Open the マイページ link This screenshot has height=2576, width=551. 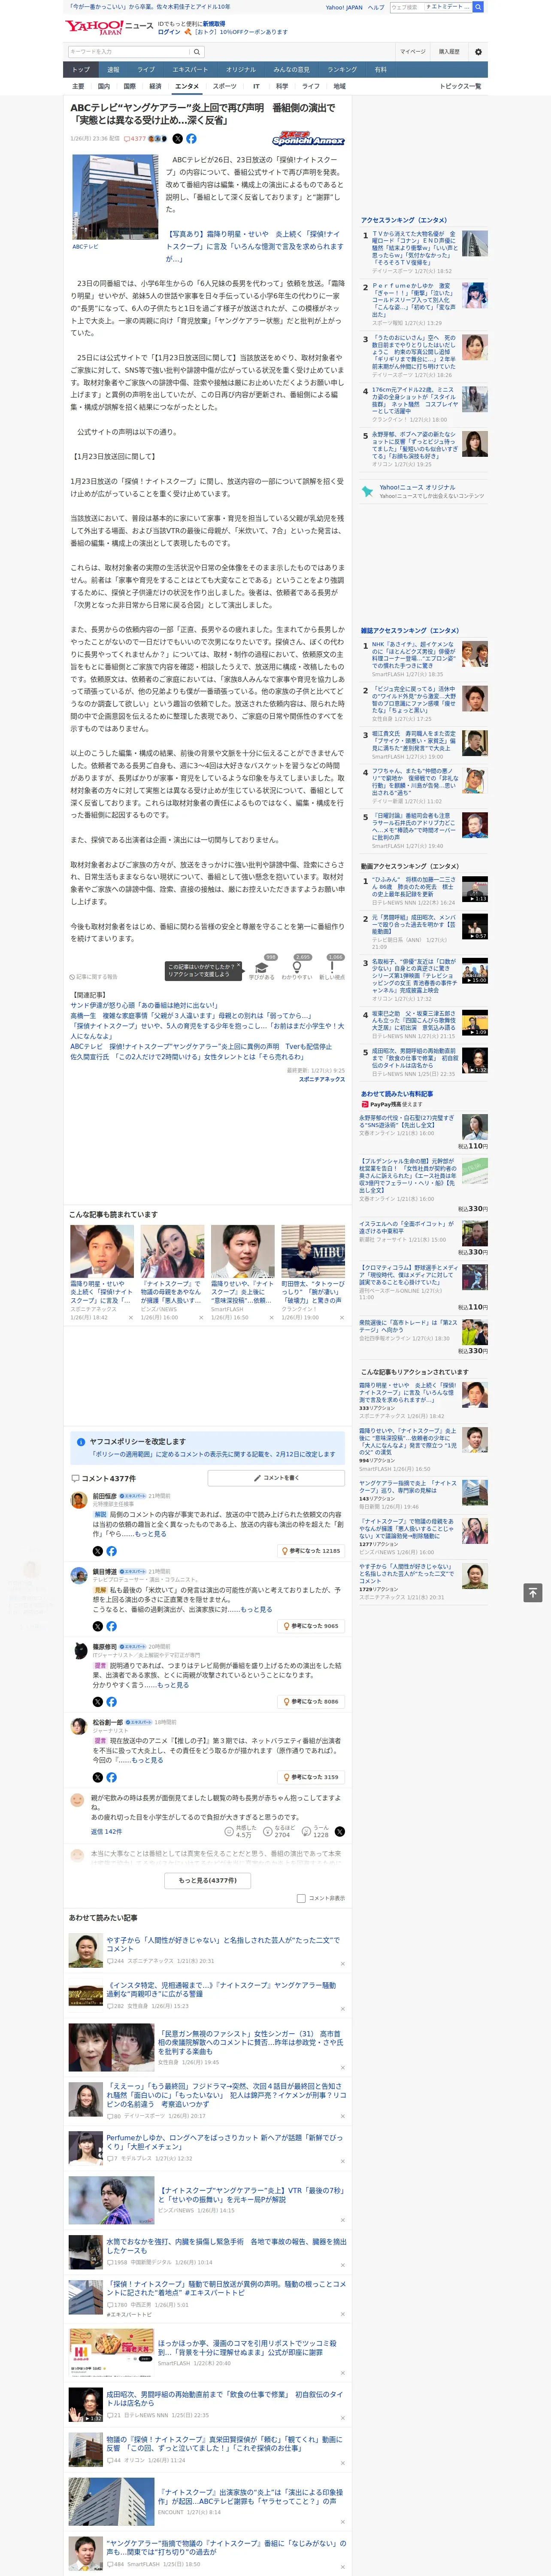tap(412, 52)
